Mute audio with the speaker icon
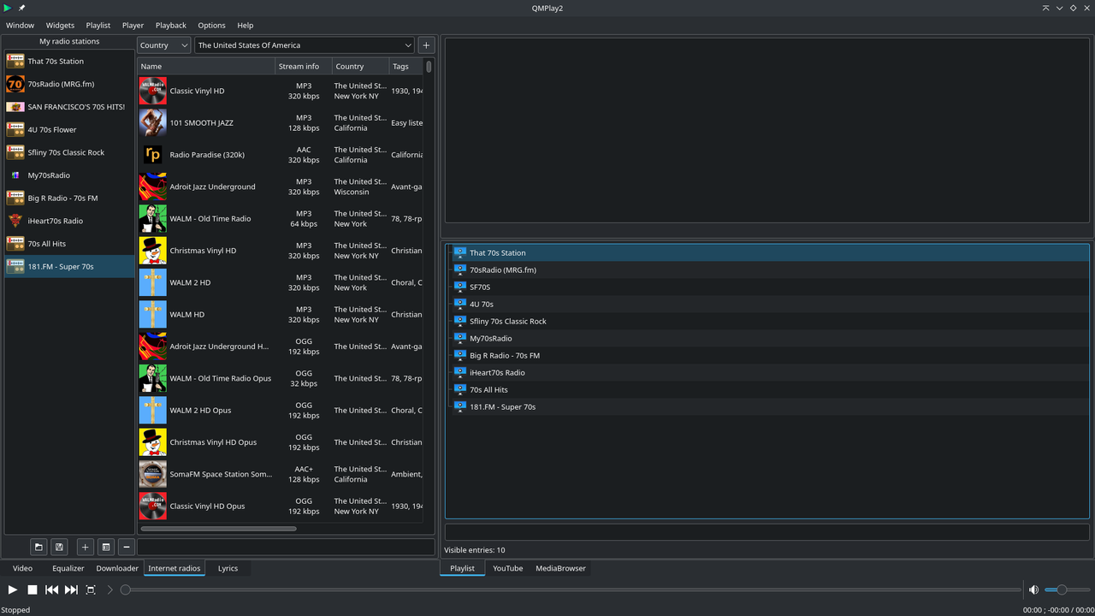 click(1033, 589)
